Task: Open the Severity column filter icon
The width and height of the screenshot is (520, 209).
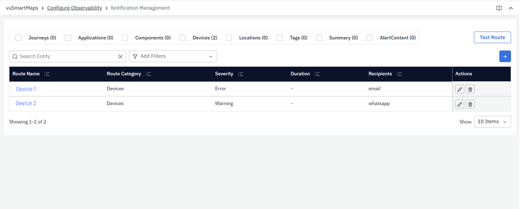Action: 240,74
